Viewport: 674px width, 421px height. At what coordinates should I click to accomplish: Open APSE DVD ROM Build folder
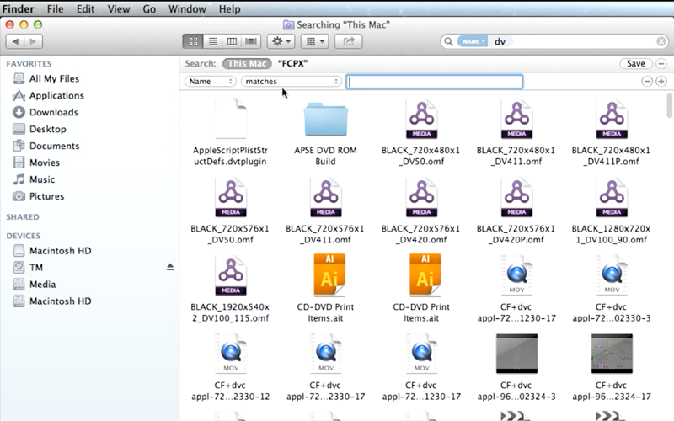(x=325, y=121)
